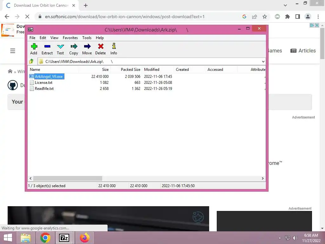The image size is (325, 244).
Task: Open Chrome profile avatar
Action: coord(308,17)
